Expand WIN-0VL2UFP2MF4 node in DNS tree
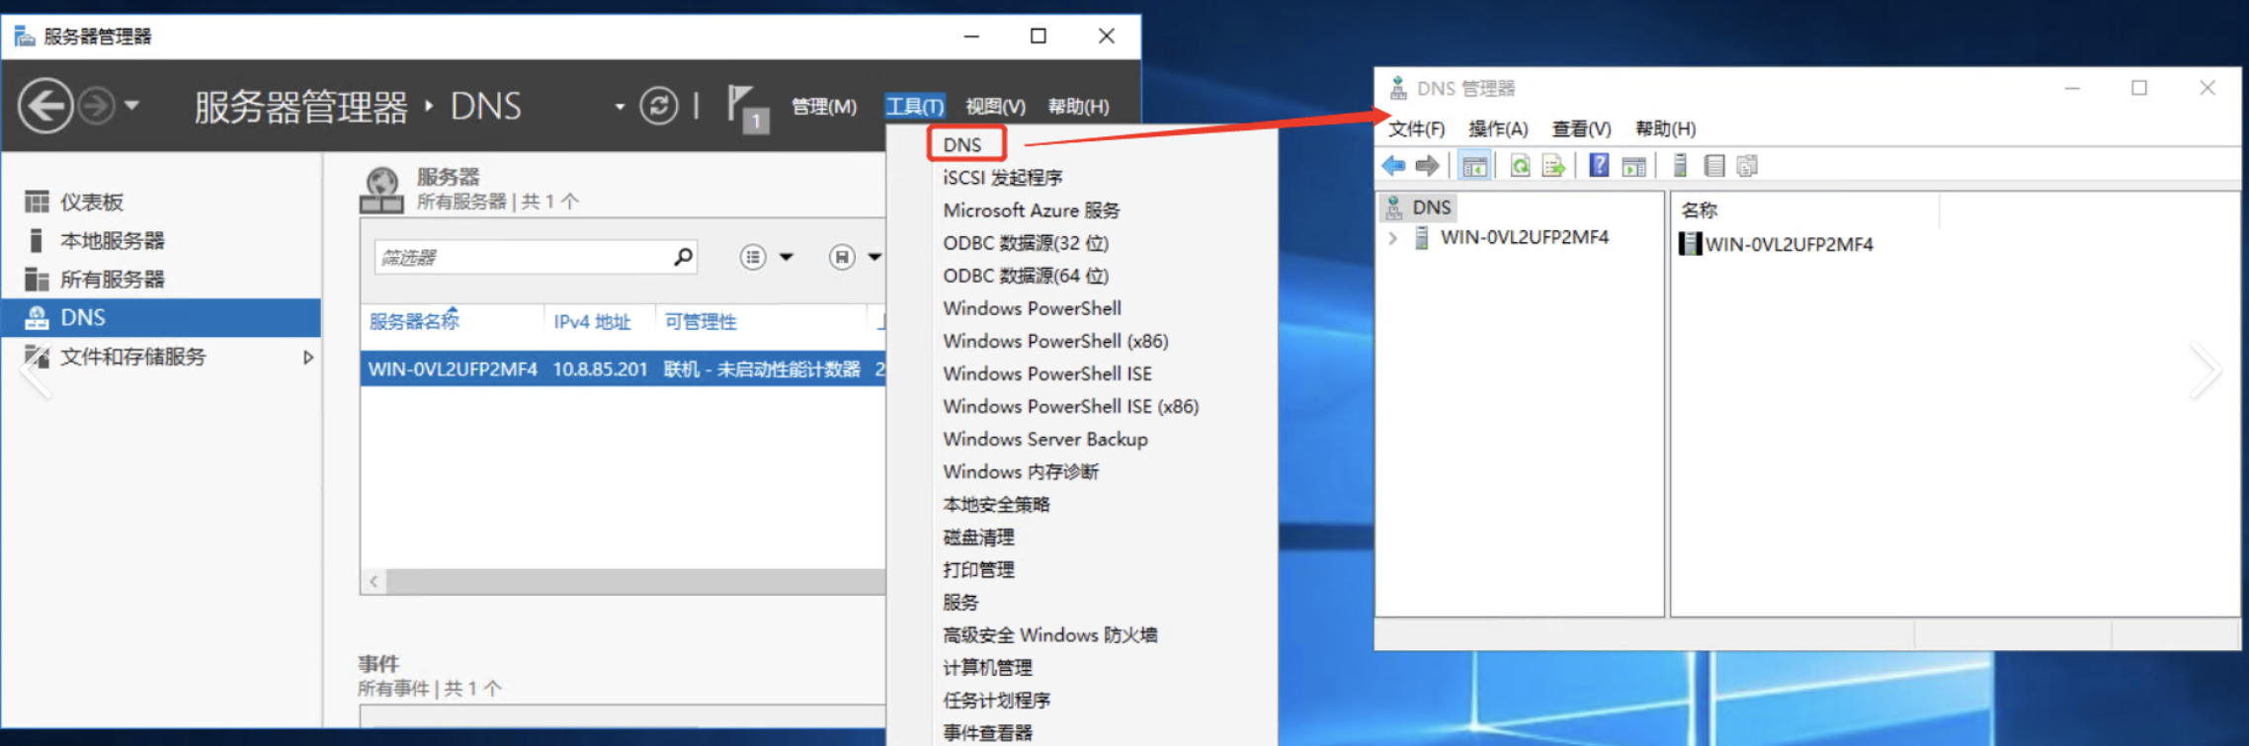Viewport: 2249px width, 746px height. (x=1392, y=238)
